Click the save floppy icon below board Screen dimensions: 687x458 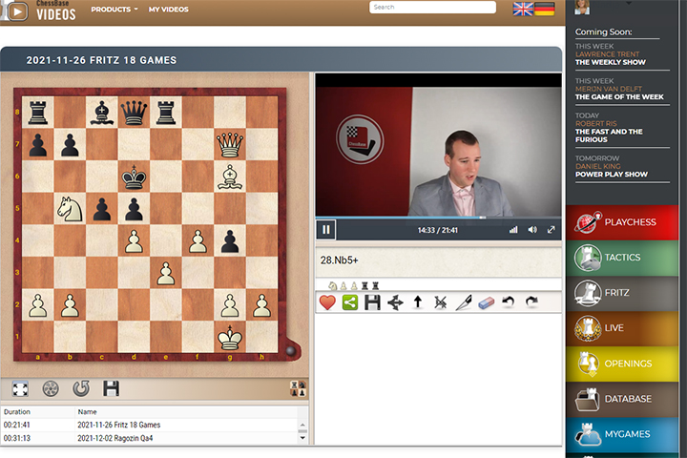click(111, 388)
